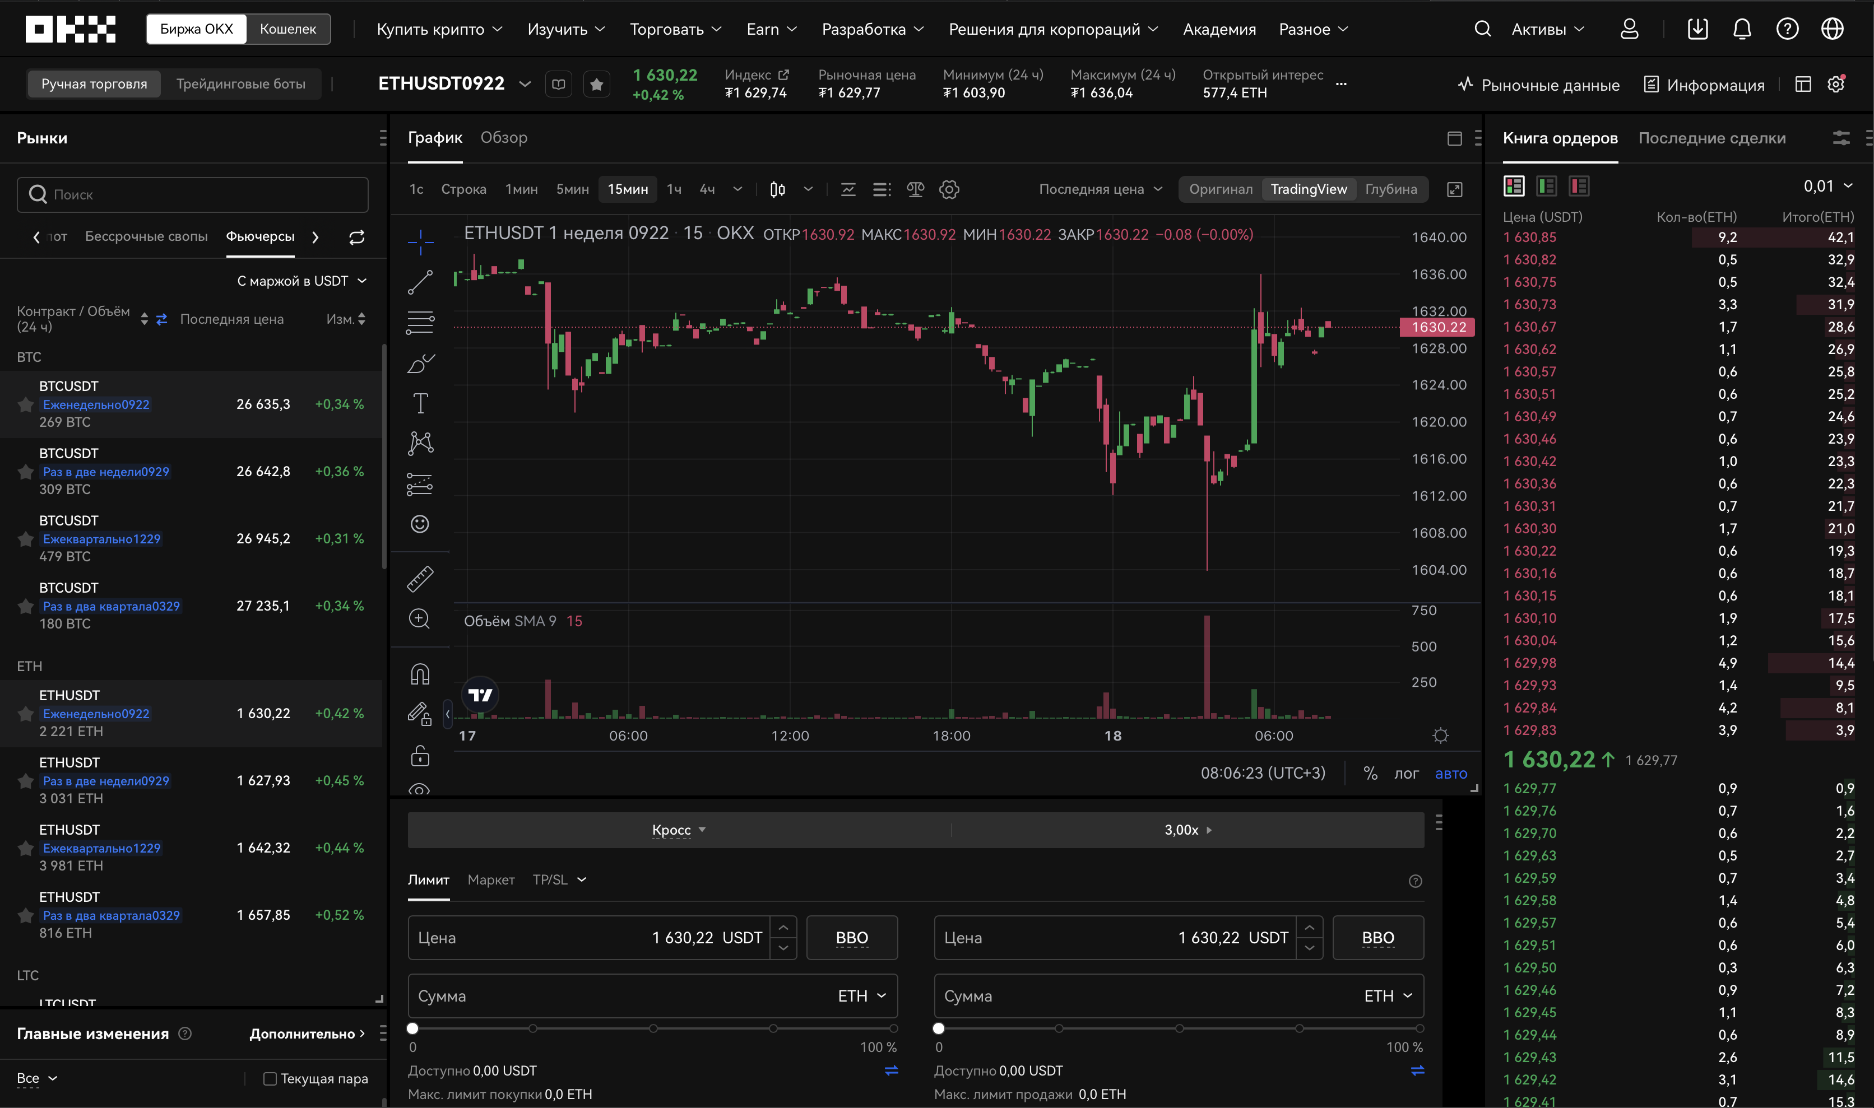Select the Глубина chart view button
Image resolution: width=1874 pixels, height=1108 pixels.
(1390, 190)
